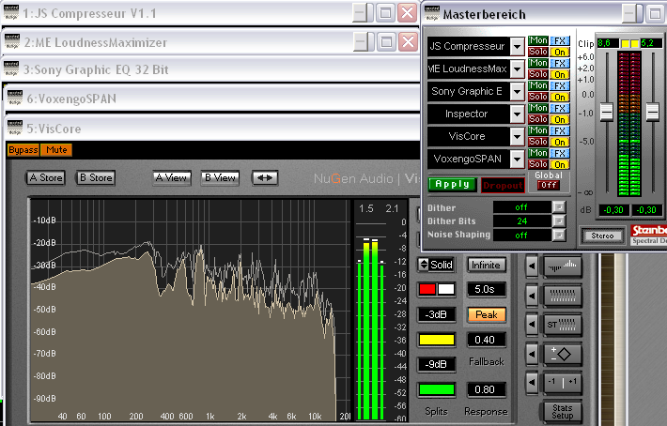The width and height of the screenshot is (667, 426).
Task: Click plugin icon of 3:Sony Graphic EQ window
Action: [x=11, y=68]
